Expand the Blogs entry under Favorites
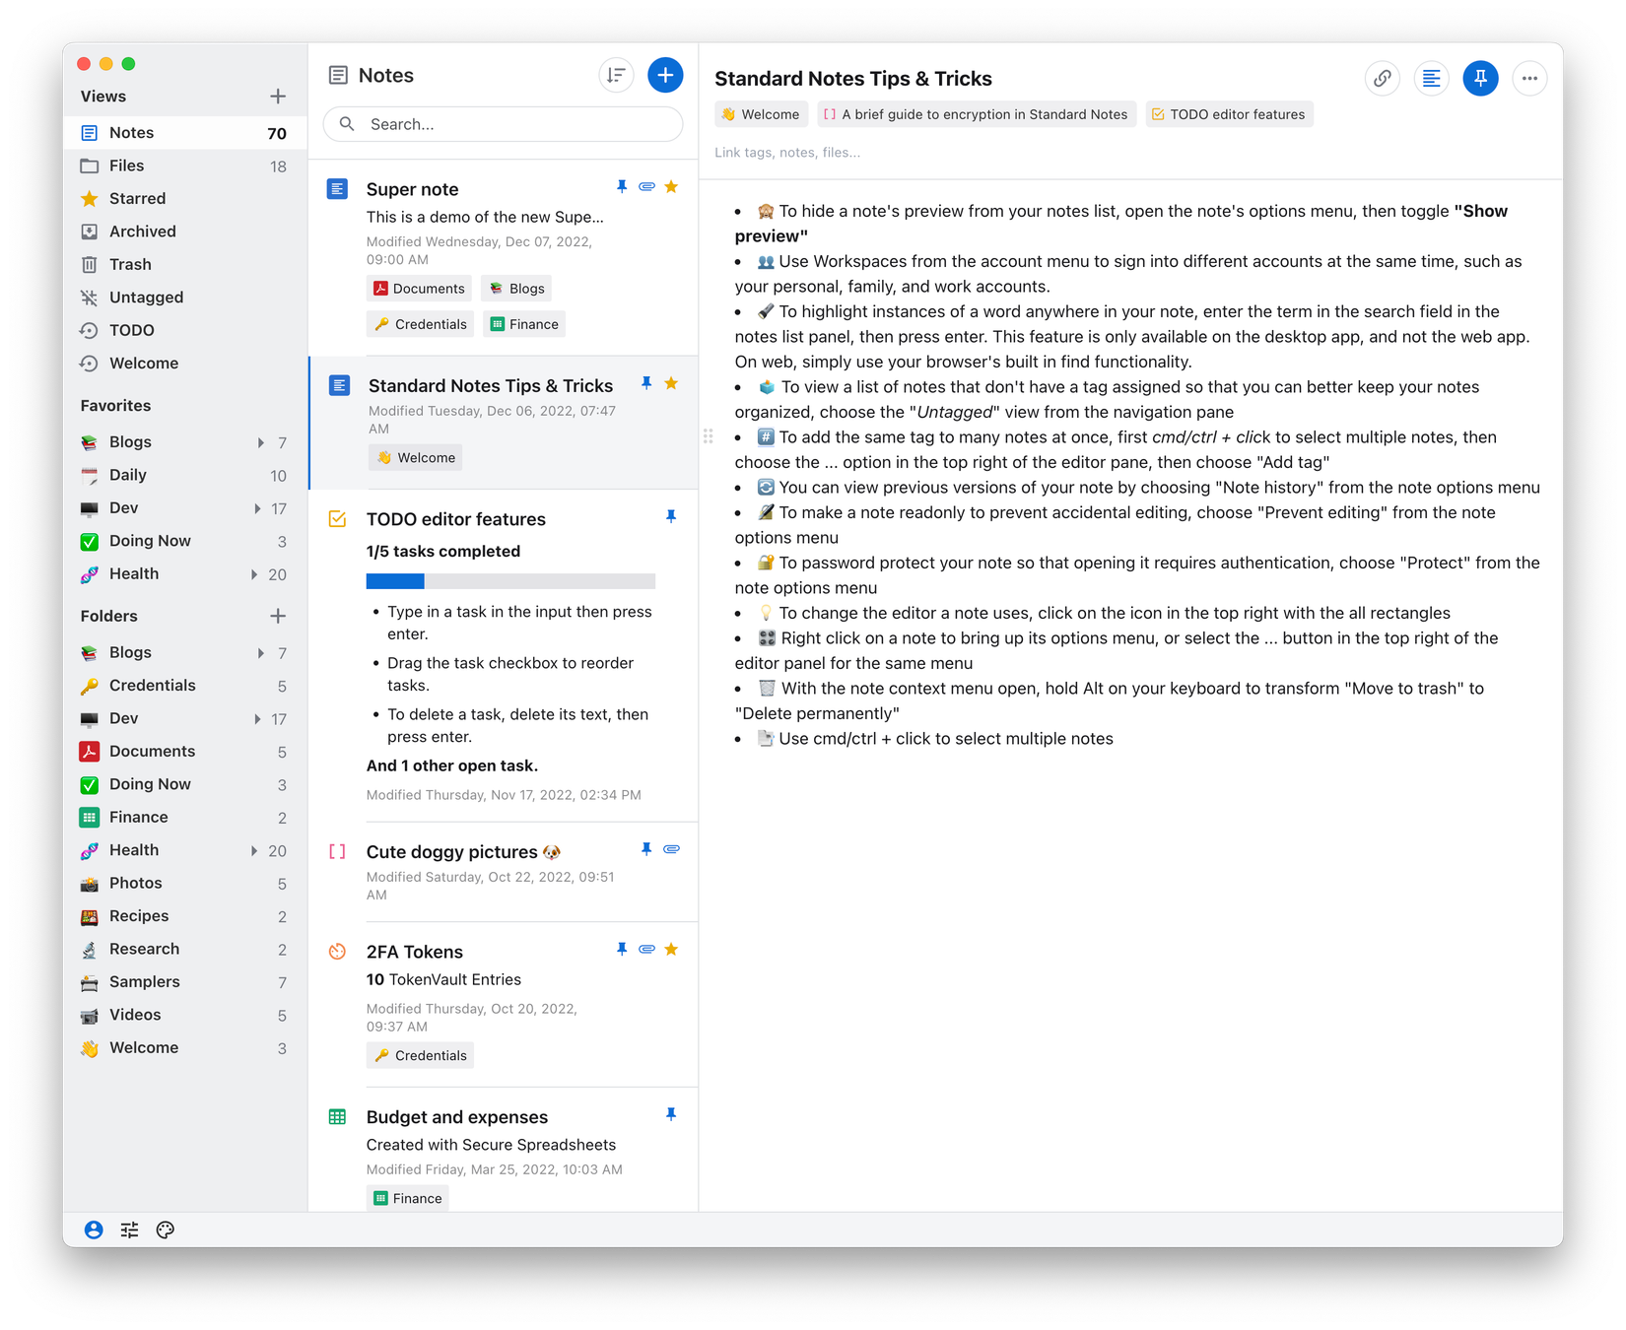This screenshot has height=1330, width=1626. click(x=260, y=441)
